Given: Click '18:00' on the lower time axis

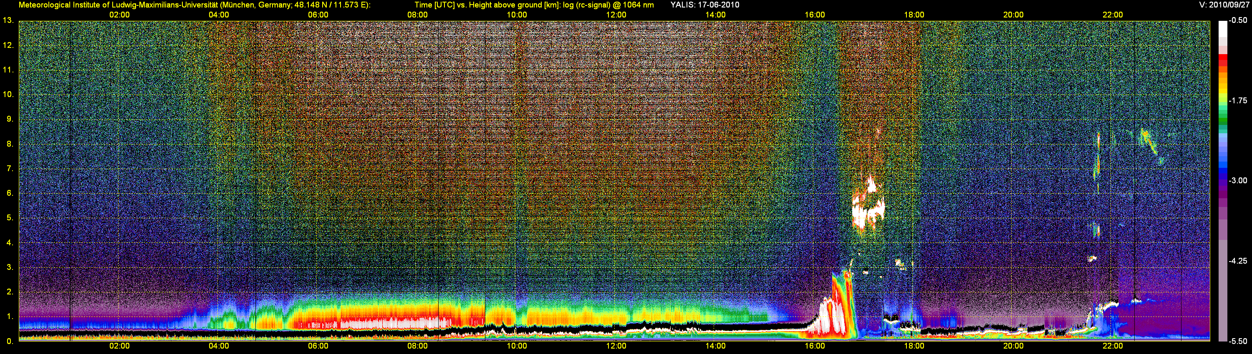Looking at the screenshot, I should click(914, 346).
